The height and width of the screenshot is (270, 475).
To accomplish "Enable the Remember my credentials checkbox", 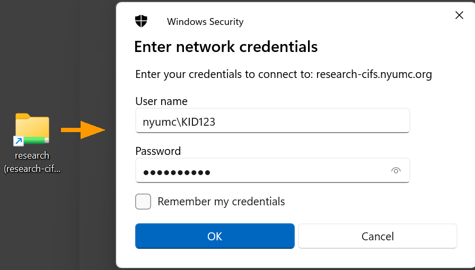I will [143, 202].
